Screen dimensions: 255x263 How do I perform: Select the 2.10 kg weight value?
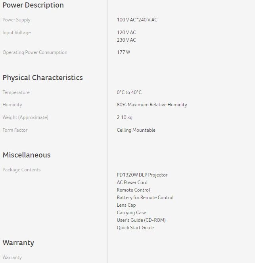125,117
